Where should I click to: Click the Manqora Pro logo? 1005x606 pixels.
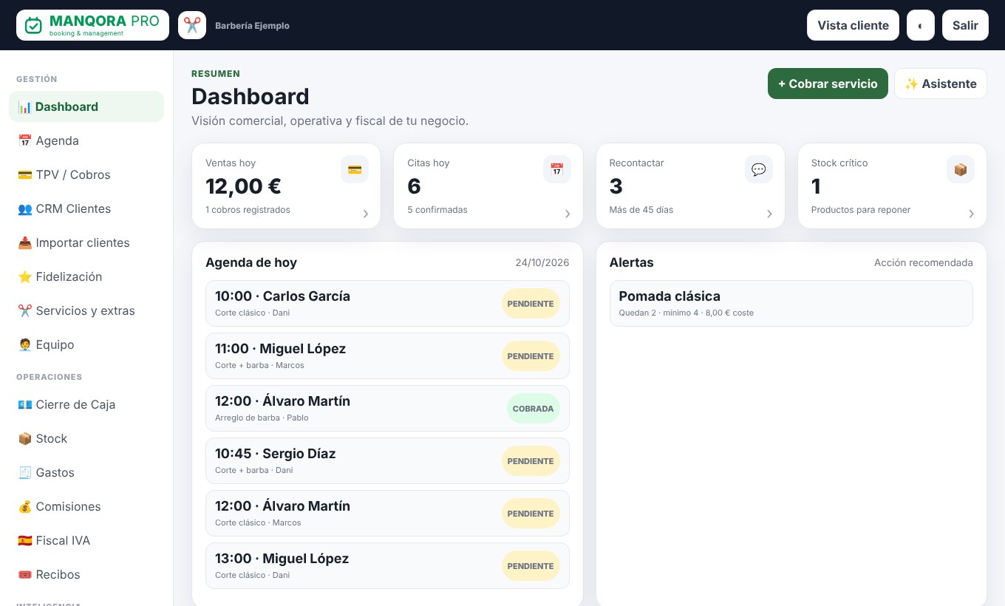92,25
